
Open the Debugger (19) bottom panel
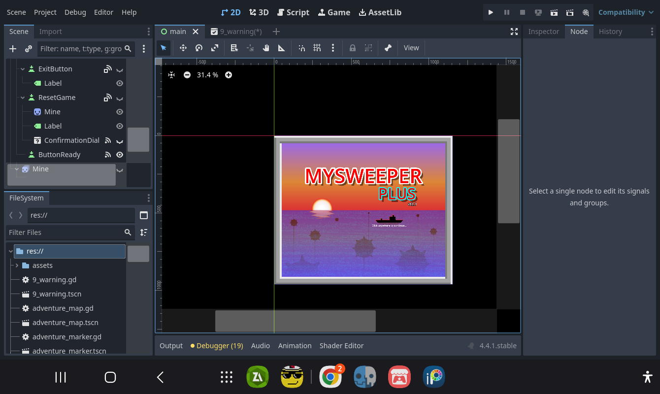tap(217, 346)
